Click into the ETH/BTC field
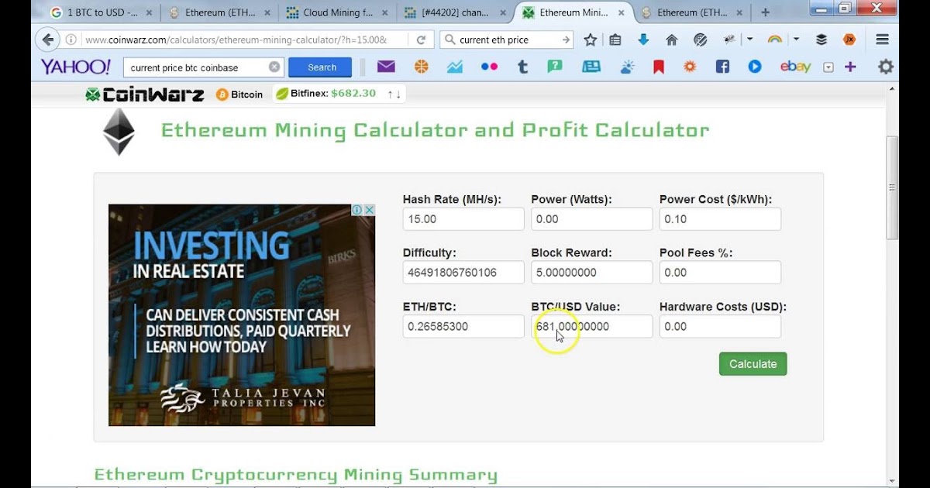This screenshot has height=488, width=930. coord(463,327)
